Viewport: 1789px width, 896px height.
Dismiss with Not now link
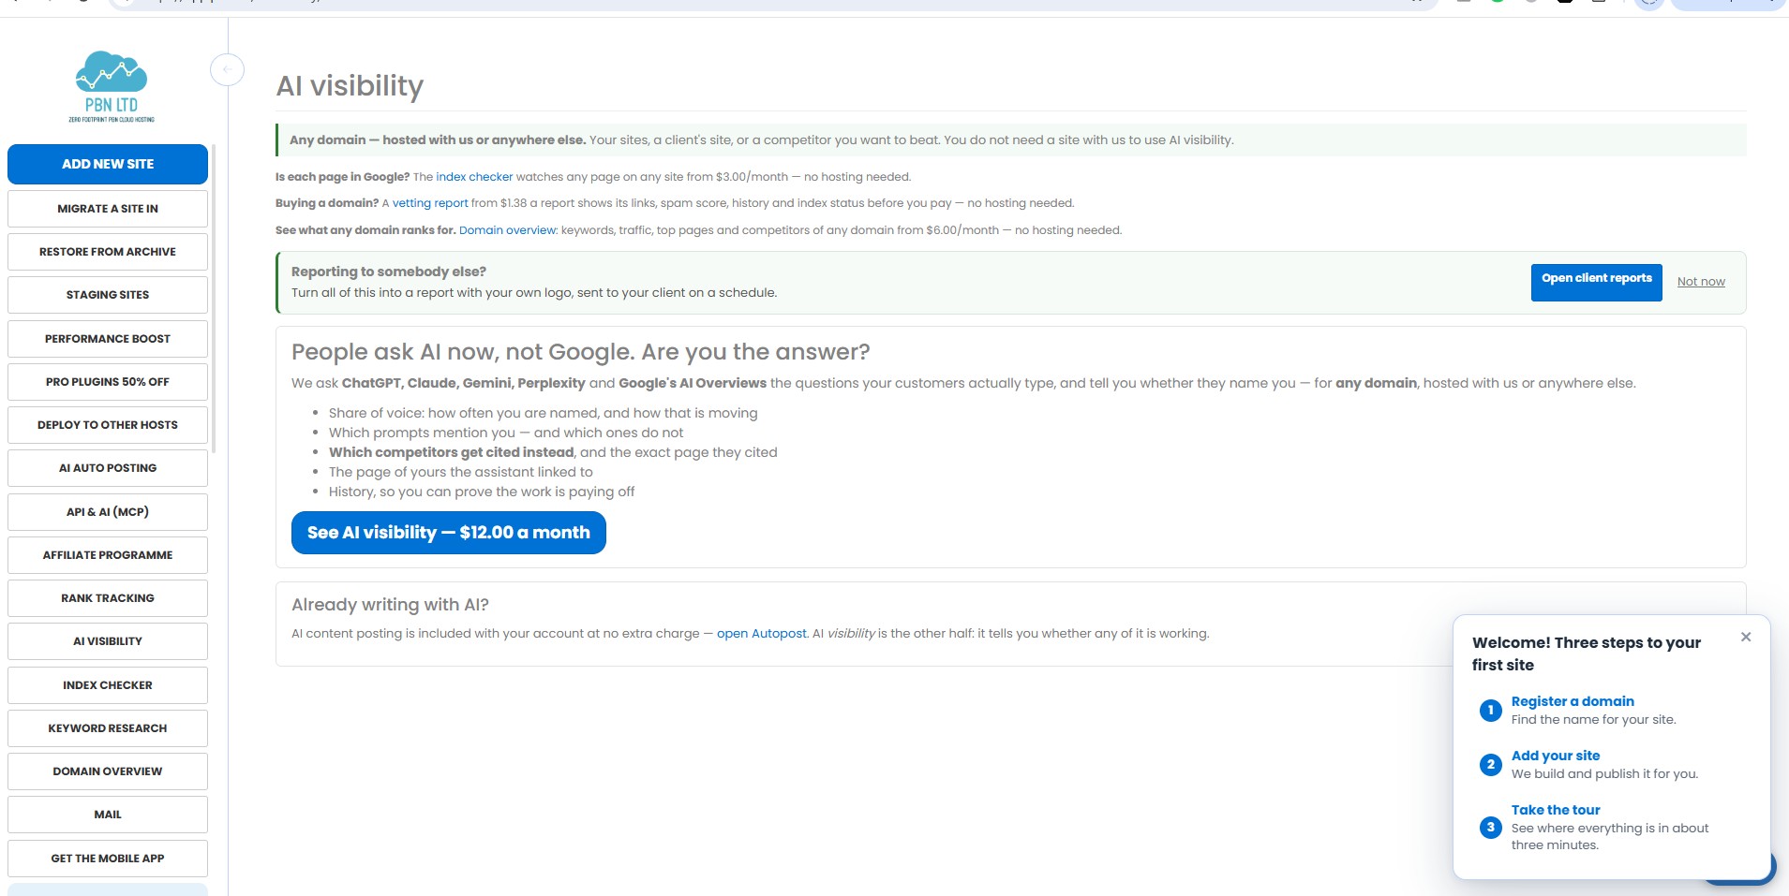coord(1701,282)
